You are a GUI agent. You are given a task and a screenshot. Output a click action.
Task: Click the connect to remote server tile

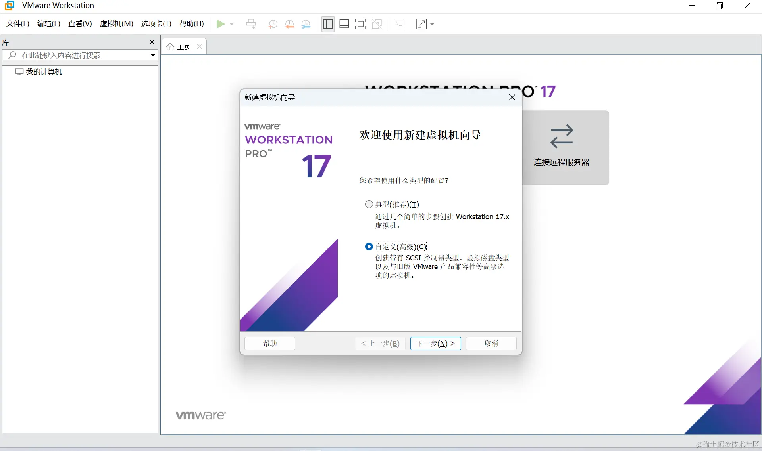coord(561,147)
